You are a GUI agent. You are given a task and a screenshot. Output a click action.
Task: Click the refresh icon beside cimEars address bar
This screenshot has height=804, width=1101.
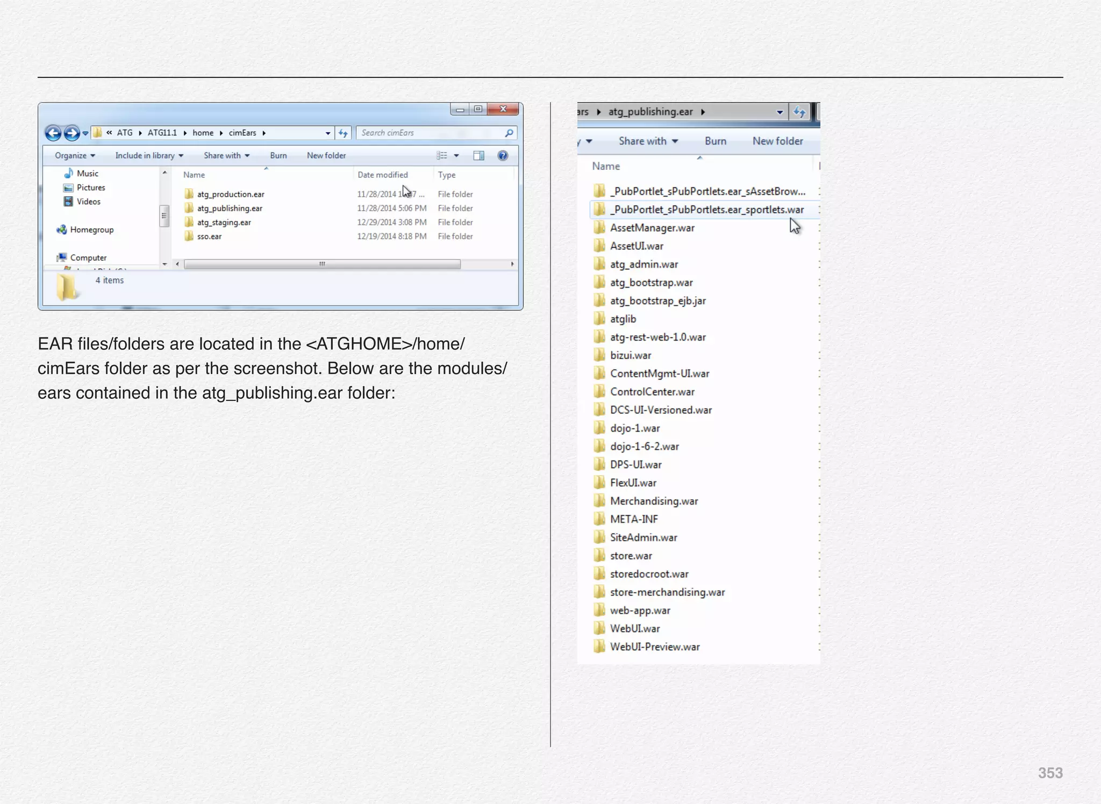pos(344,133)
